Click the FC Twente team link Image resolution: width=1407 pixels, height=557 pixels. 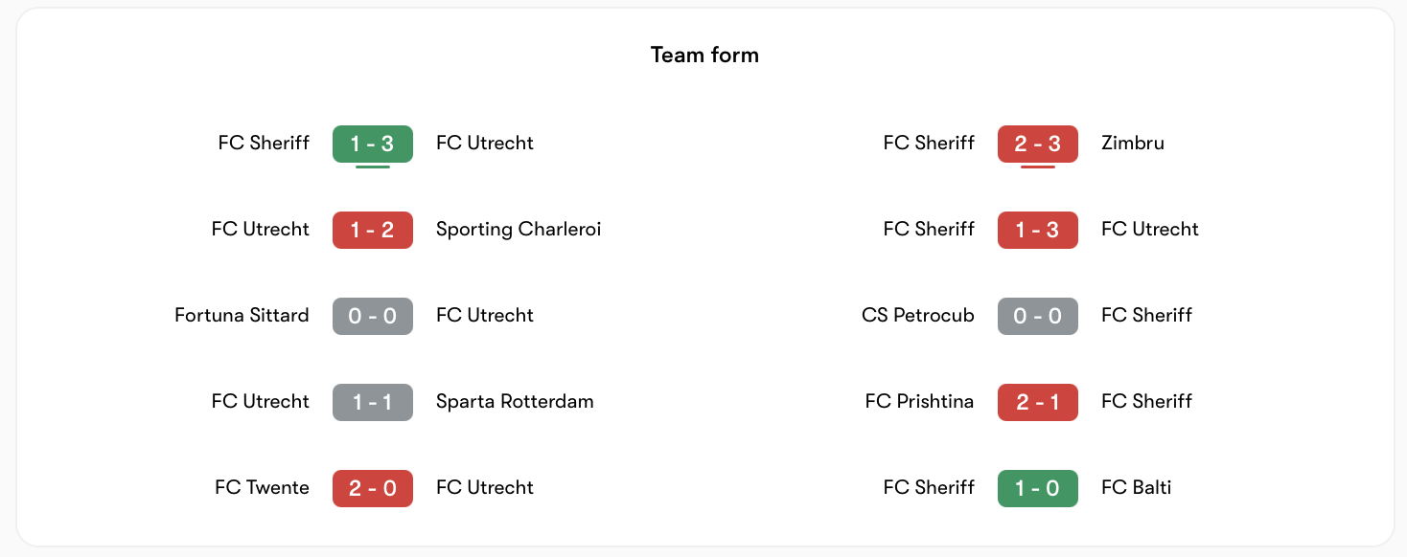262,488
